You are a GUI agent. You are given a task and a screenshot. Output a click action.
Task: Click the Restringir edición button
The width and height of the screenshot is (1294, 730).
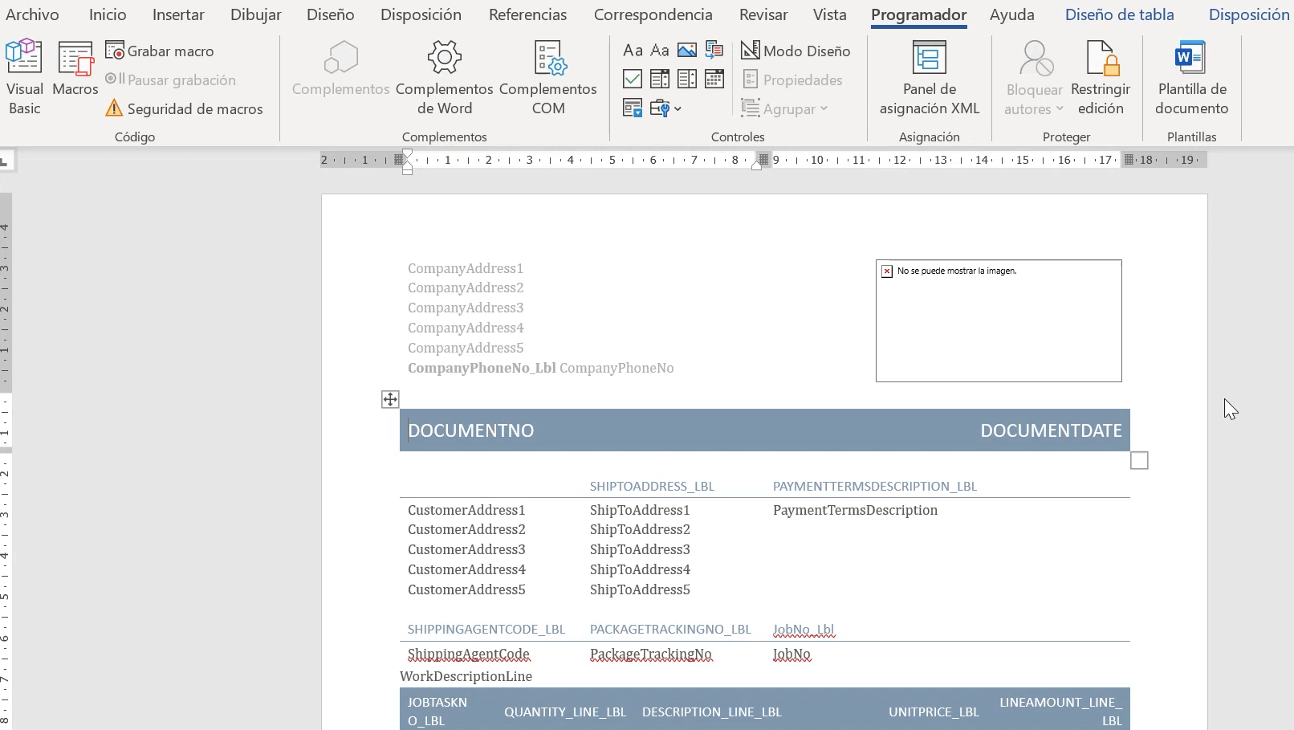point(1100,77)
